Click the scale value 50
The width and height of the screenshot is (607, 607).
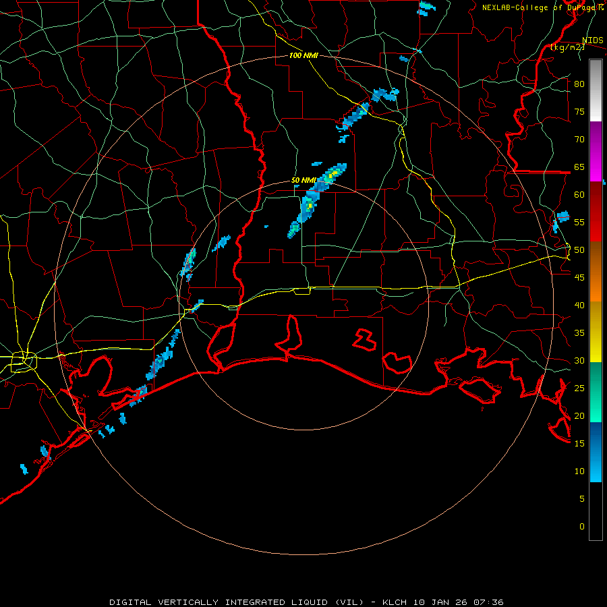pos(579,250)
